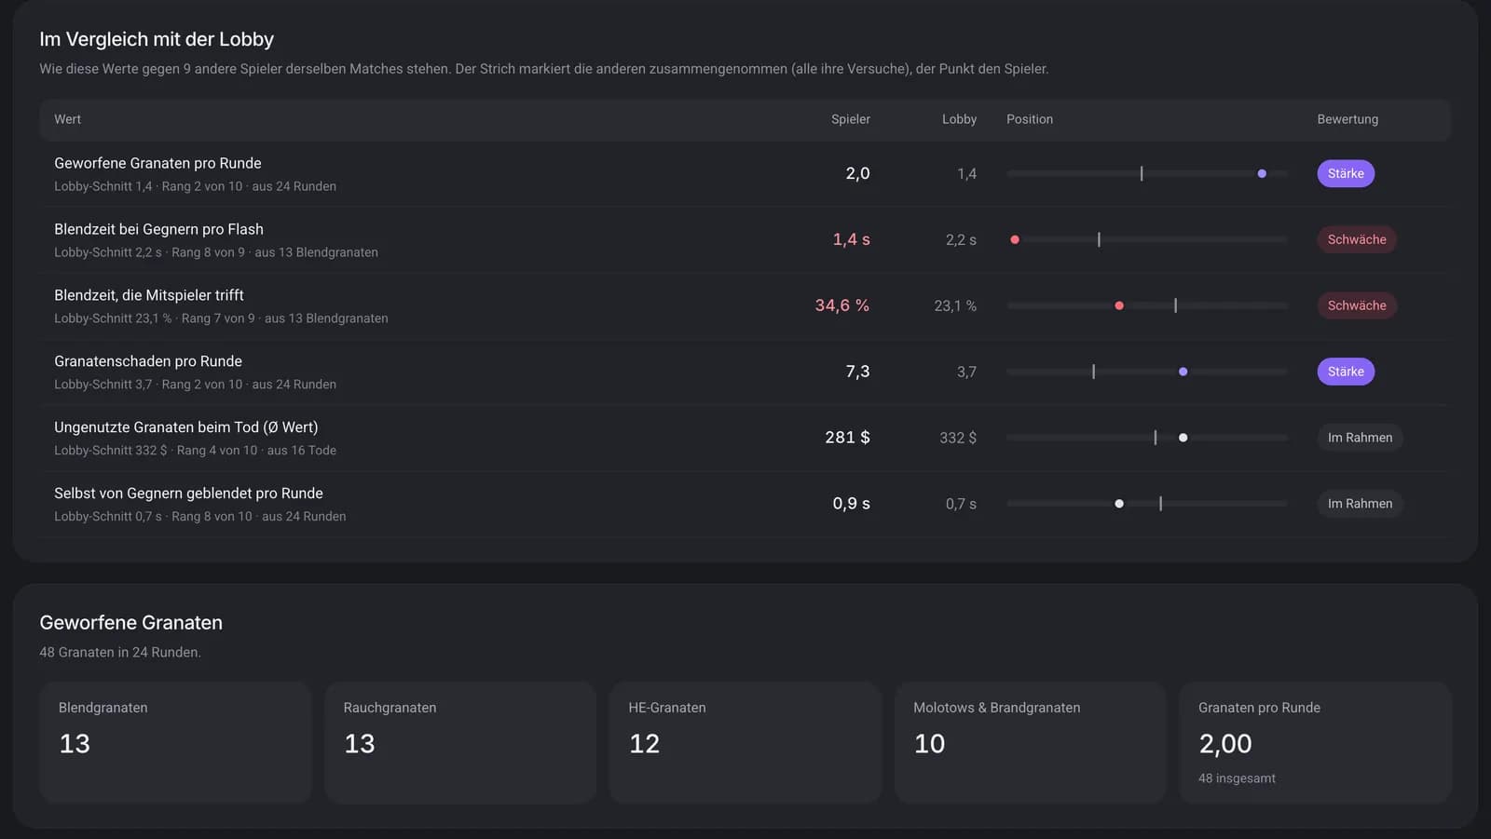The image size is (1491, 839).
Task: Click the Stärke badge for Granatenschaden pro Runde
Action: coord(1346,372)
